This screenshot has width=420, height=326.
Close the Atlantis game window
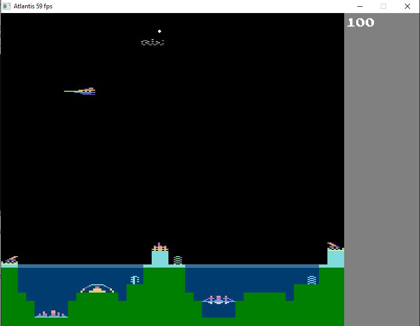point(407,6)
